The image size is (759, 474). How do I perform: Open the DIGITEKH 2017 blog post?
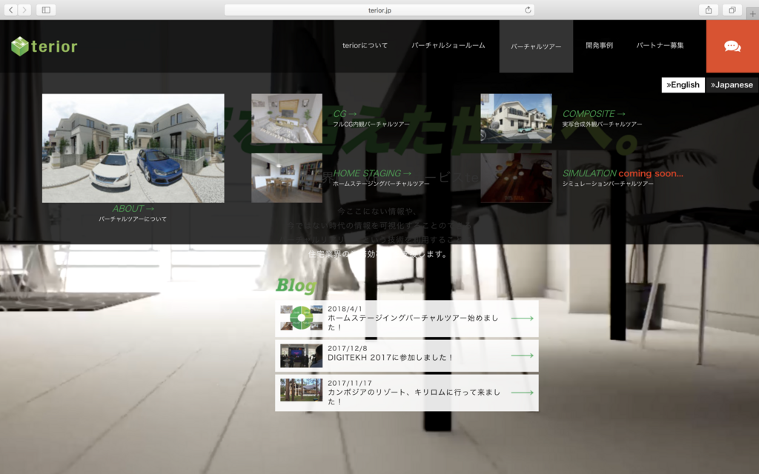click(x=407, y=356)
